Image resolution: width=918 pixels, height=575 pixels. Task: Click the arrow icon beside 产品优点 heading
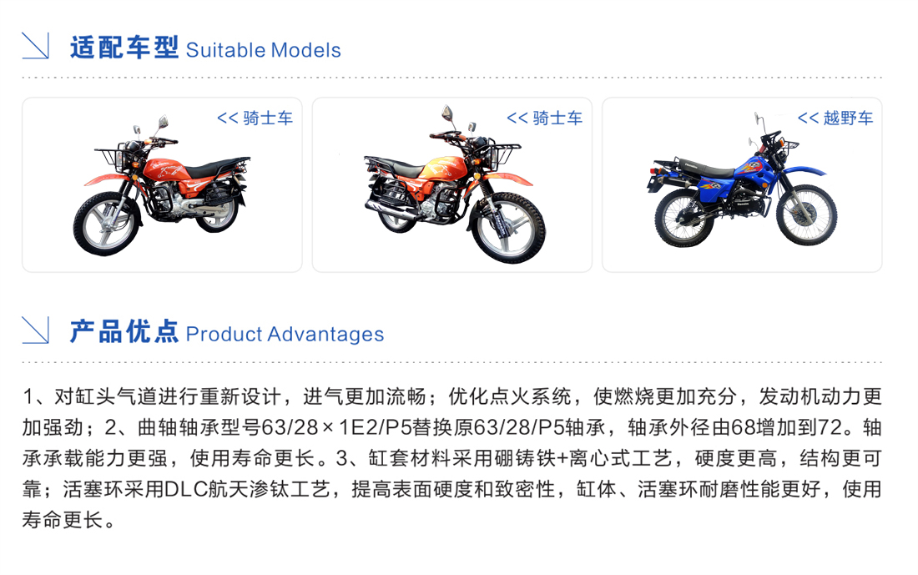35,330
